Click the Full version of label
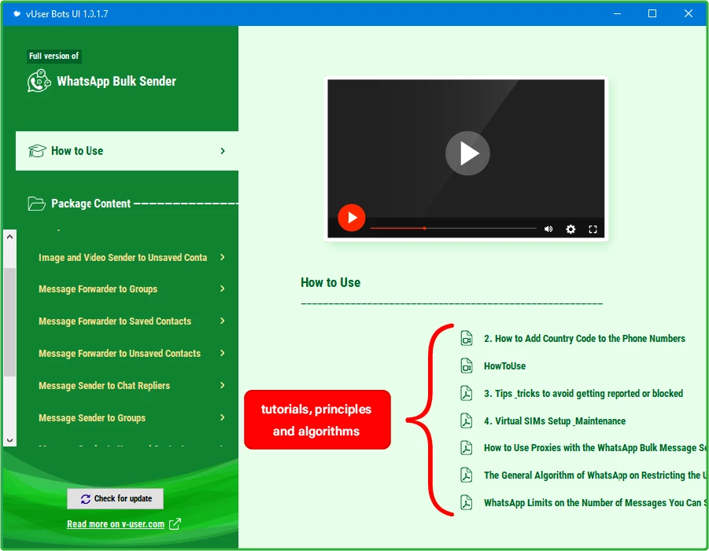Viewport: 709px width, 551px height. point(54,56)
